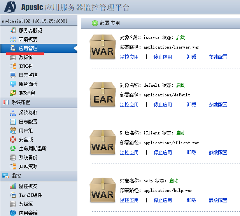This screenshot has height=216, width=240.
Task: Click 停止应用 for iClient
Action: point(163,152)
